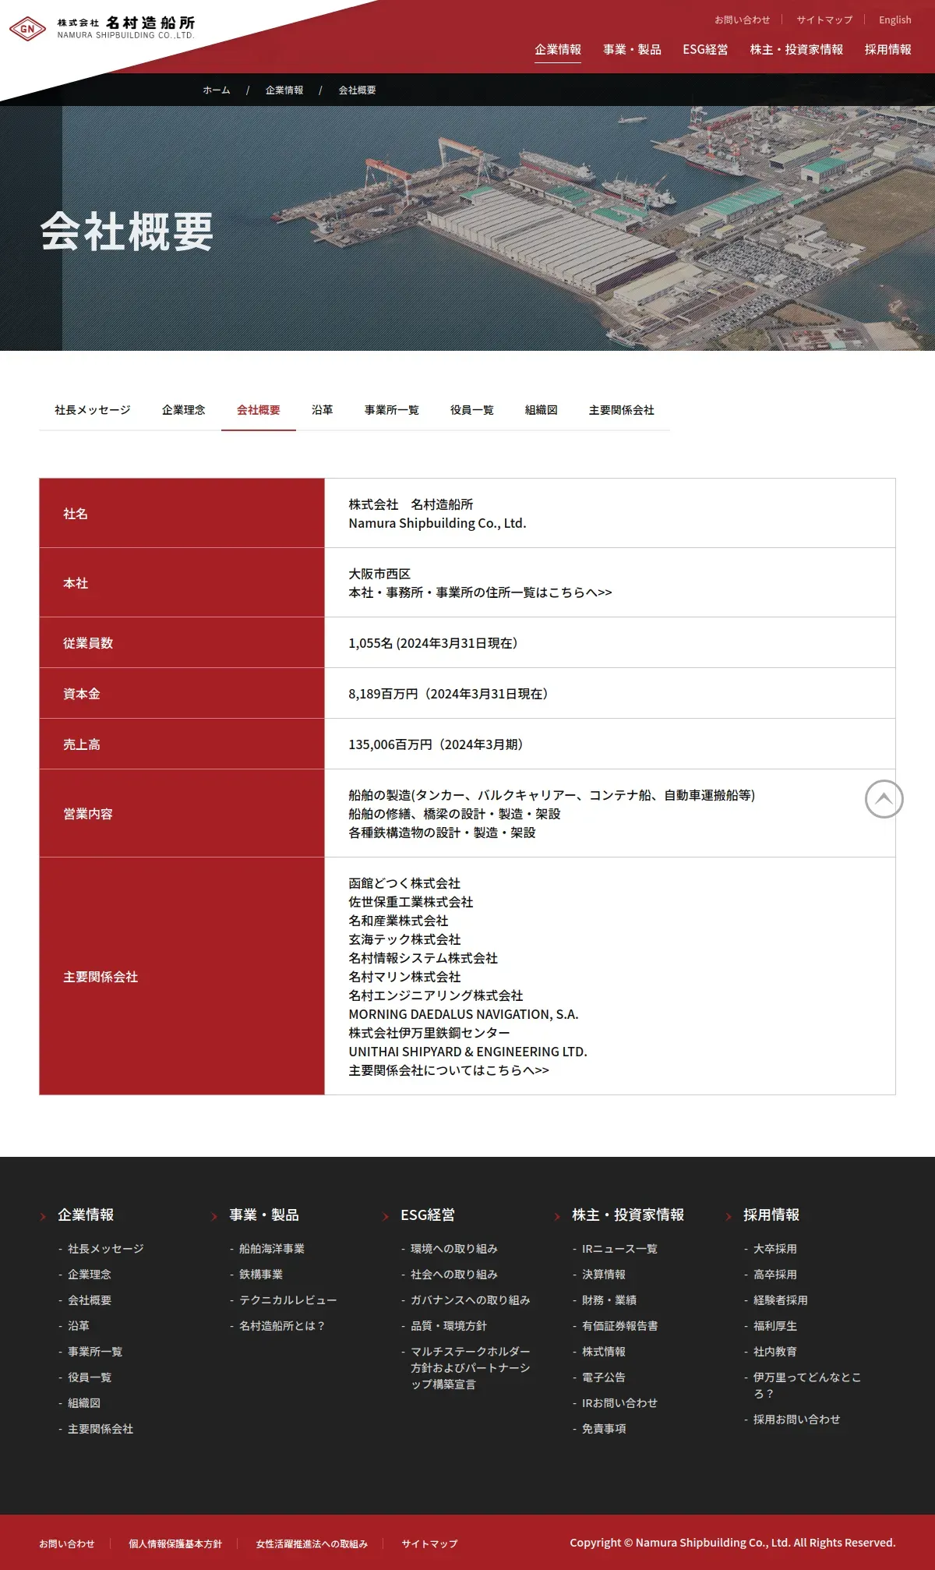
Task: Open footer link IRニュース一覧
Action: coord(619,1249)
